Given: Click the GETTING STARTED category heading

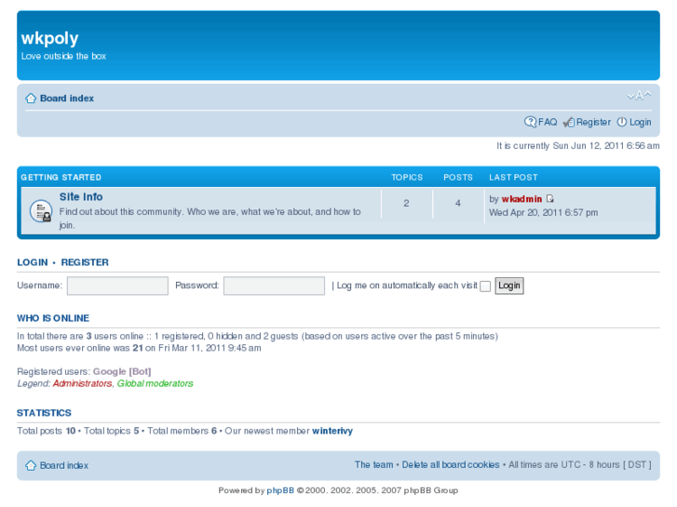Looking at the screenshot, I should click(61, 178).
